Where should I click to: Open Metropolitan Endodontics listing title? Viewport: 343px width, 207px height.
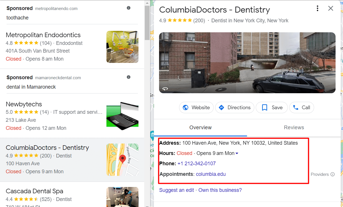(x=43, y=35)
